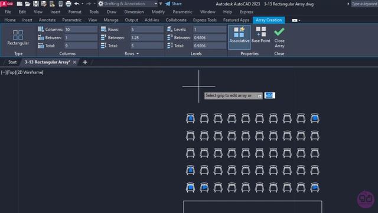This screenshot has height=213, width=378.
Task: Switch to the Start file tab
Action: point(12,62)
